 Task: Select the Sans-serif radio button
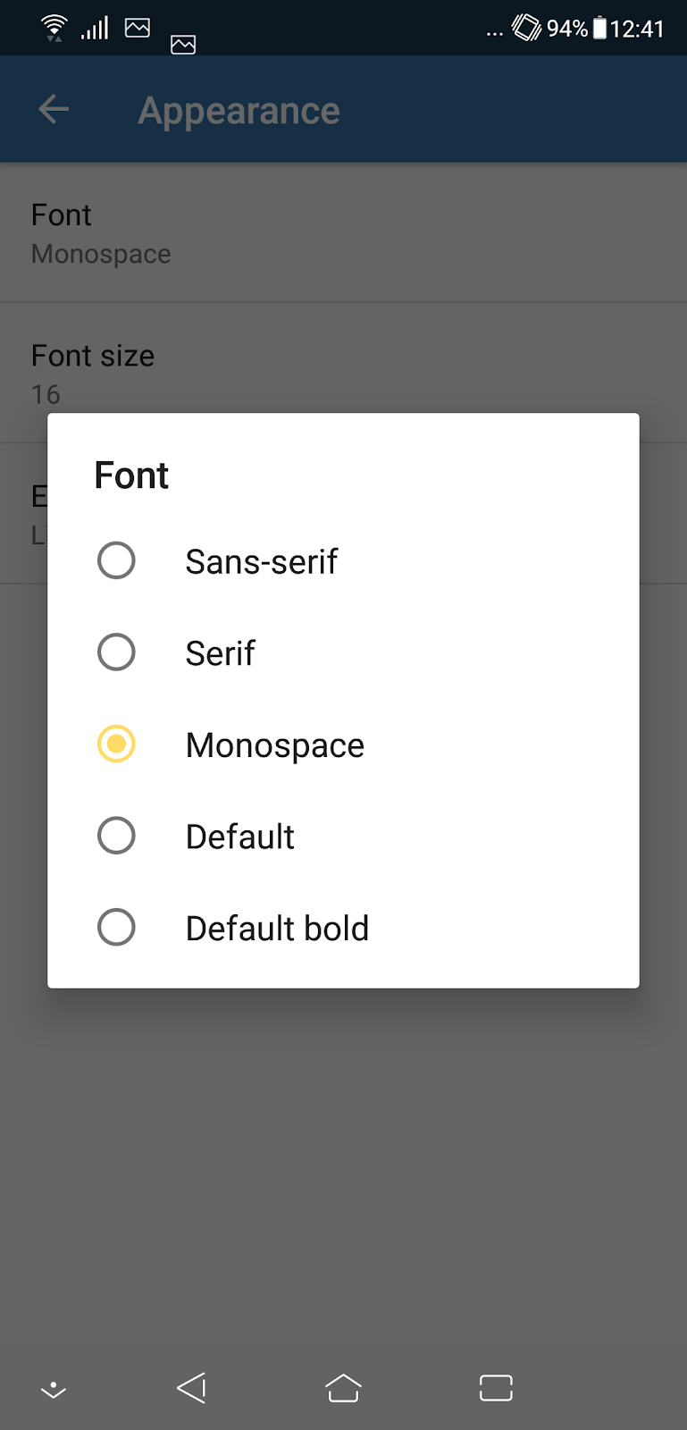tap(116, 561)
